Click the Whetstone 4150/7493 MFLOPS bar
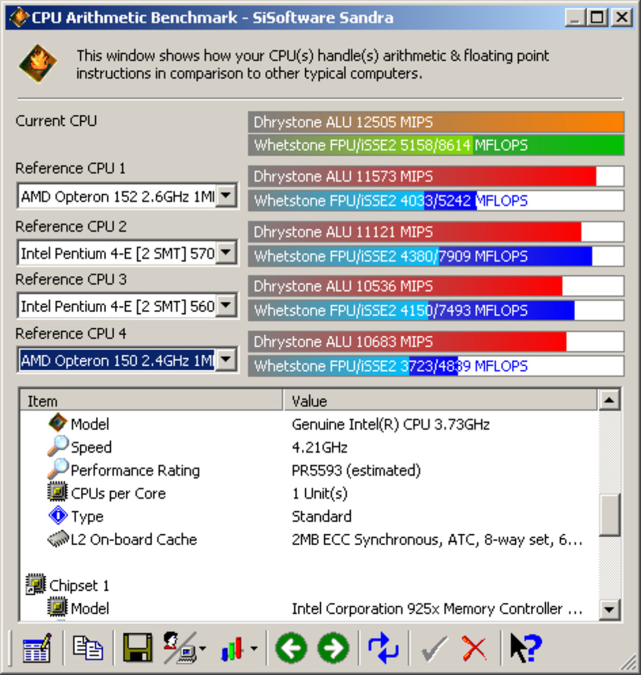The width and height of the screenshot is (641, 675). pyautogui.click(x=436, y=310)
